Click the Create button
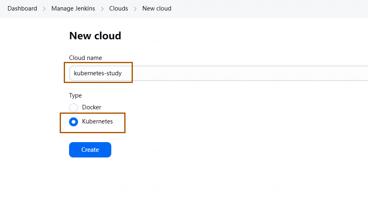This screenshot has width=368, height=202. click(90, 150)
